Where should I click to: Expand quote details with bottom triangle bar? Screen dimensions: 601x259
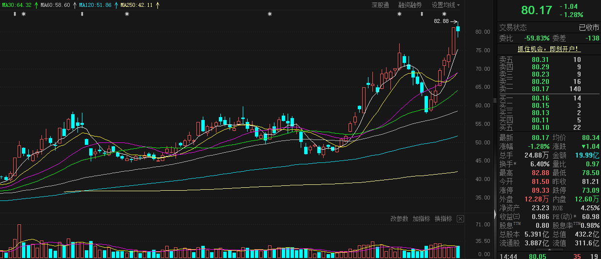[x=549, y=249]
